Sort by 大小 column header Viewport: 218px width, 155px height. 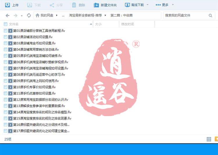click(98, 24)
